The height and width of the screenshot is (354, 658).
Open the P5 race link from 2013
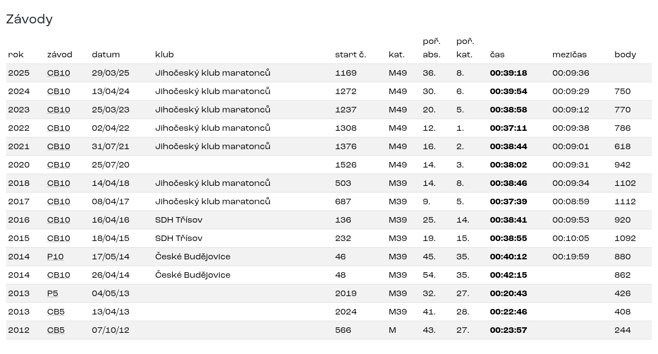pyautogui.click(x=52, y=294)
